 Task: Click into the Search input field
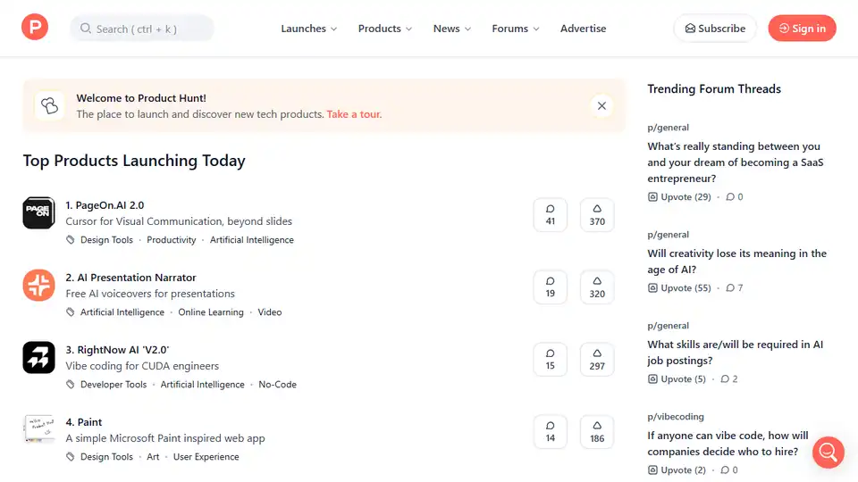coord(143,29)
